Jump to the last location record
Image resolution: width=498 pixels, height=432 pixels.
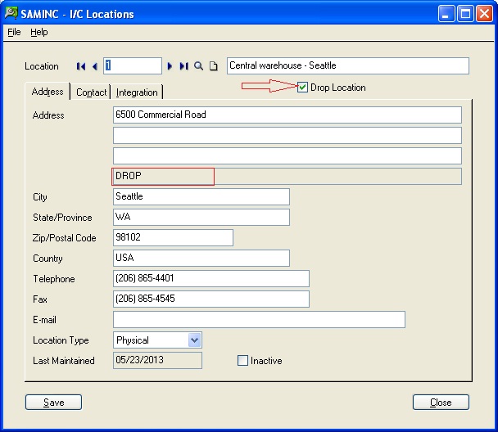click(184, 66)
